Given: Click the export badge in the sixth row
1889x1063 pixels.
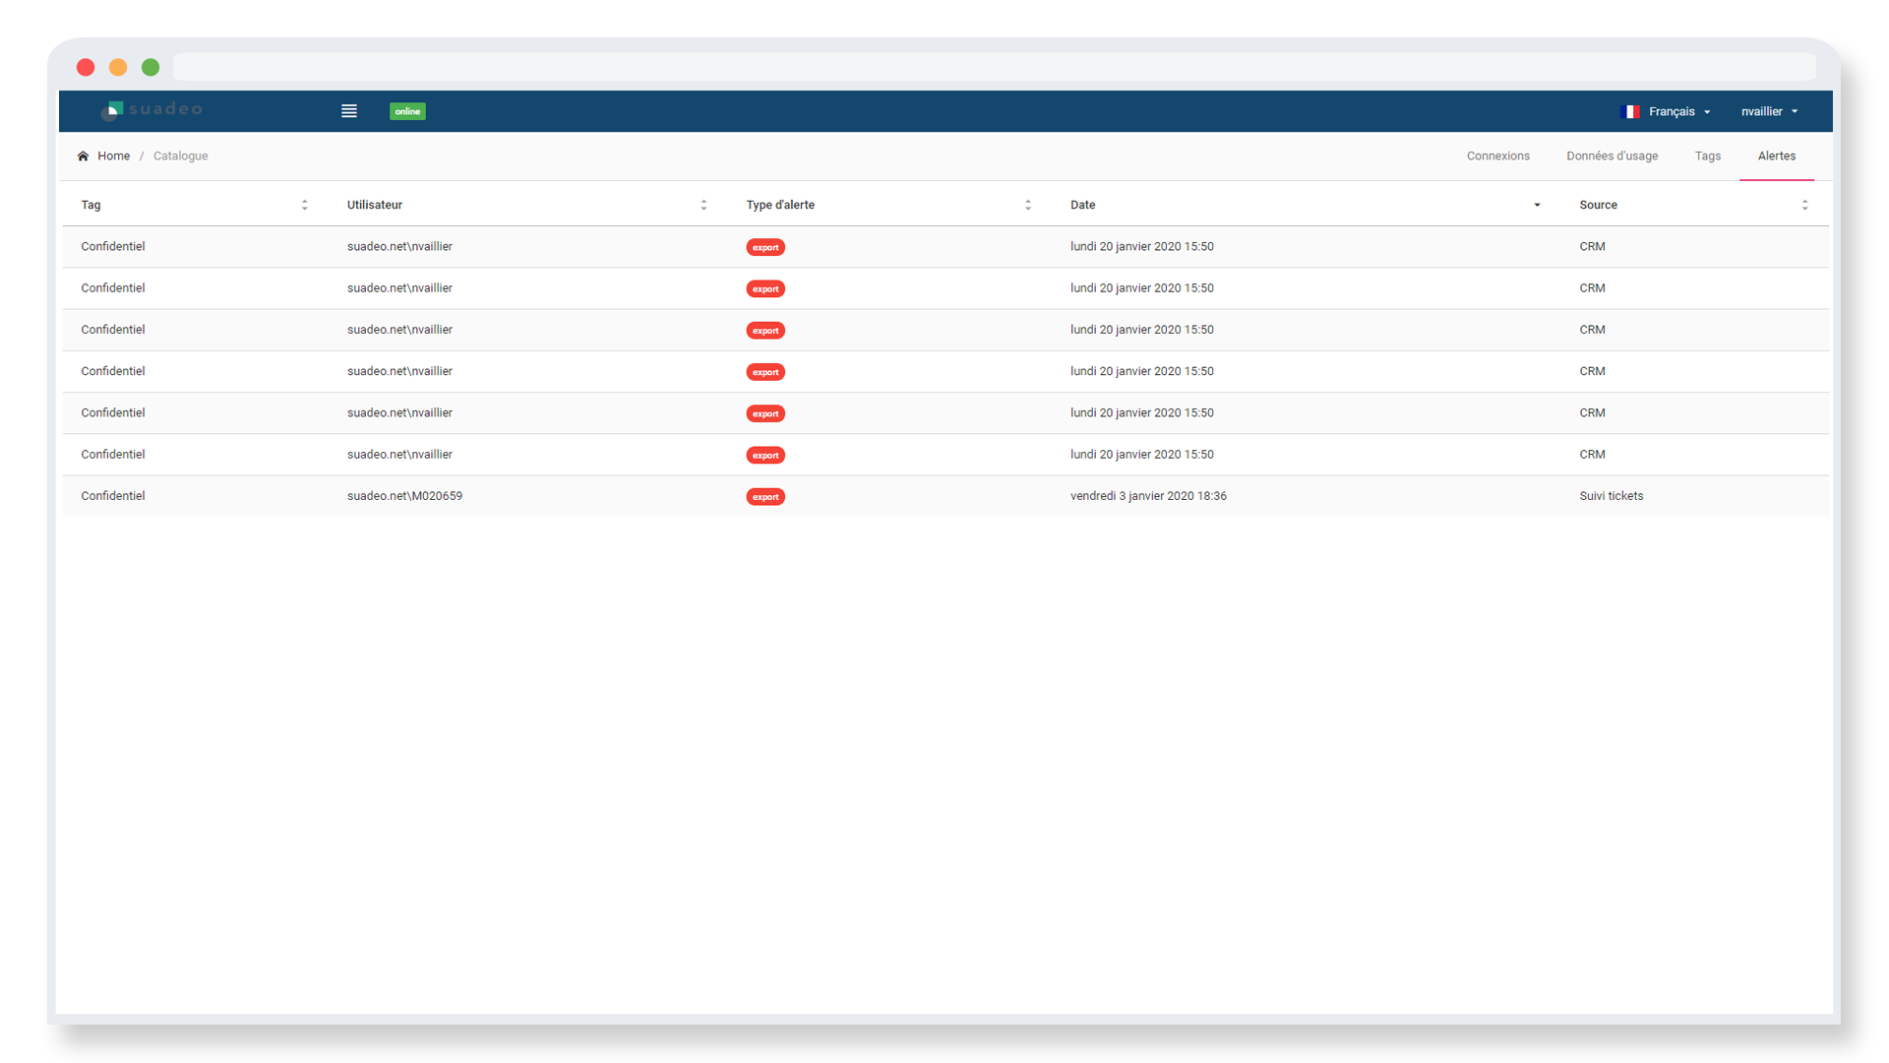Looking at the screenshot, I should click(764, 455).
